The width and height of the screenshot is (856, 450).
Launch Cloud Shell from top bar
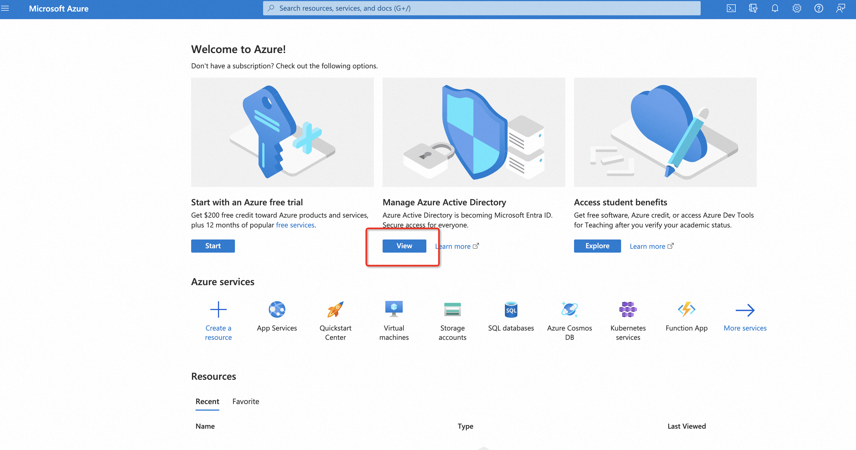(731, 8)
